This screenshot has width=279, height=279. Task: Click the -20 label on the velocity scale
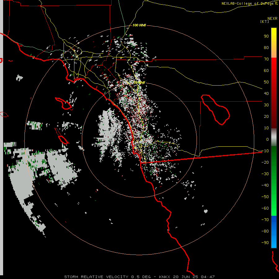265,162
